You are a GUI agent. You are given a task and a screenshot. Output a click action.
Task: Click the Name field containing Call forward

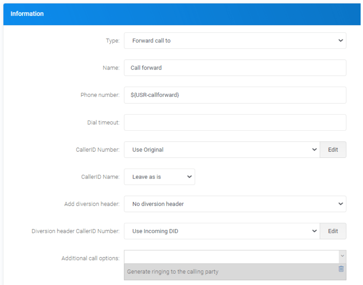coord(235,68)
